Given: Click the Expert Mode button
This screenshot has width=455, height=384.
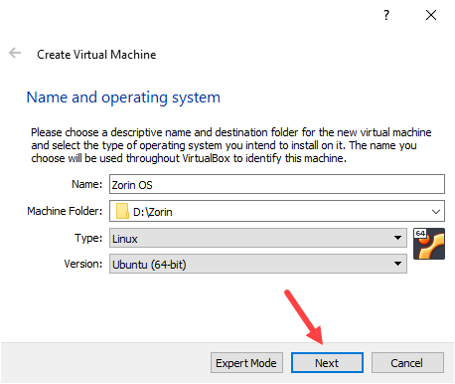Looking at the screenshot, I should coord(246,363).
